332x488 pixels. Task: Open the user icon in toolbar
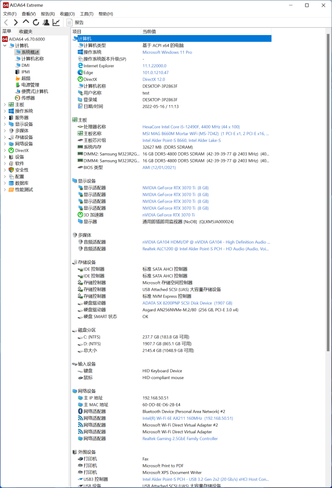46,22
